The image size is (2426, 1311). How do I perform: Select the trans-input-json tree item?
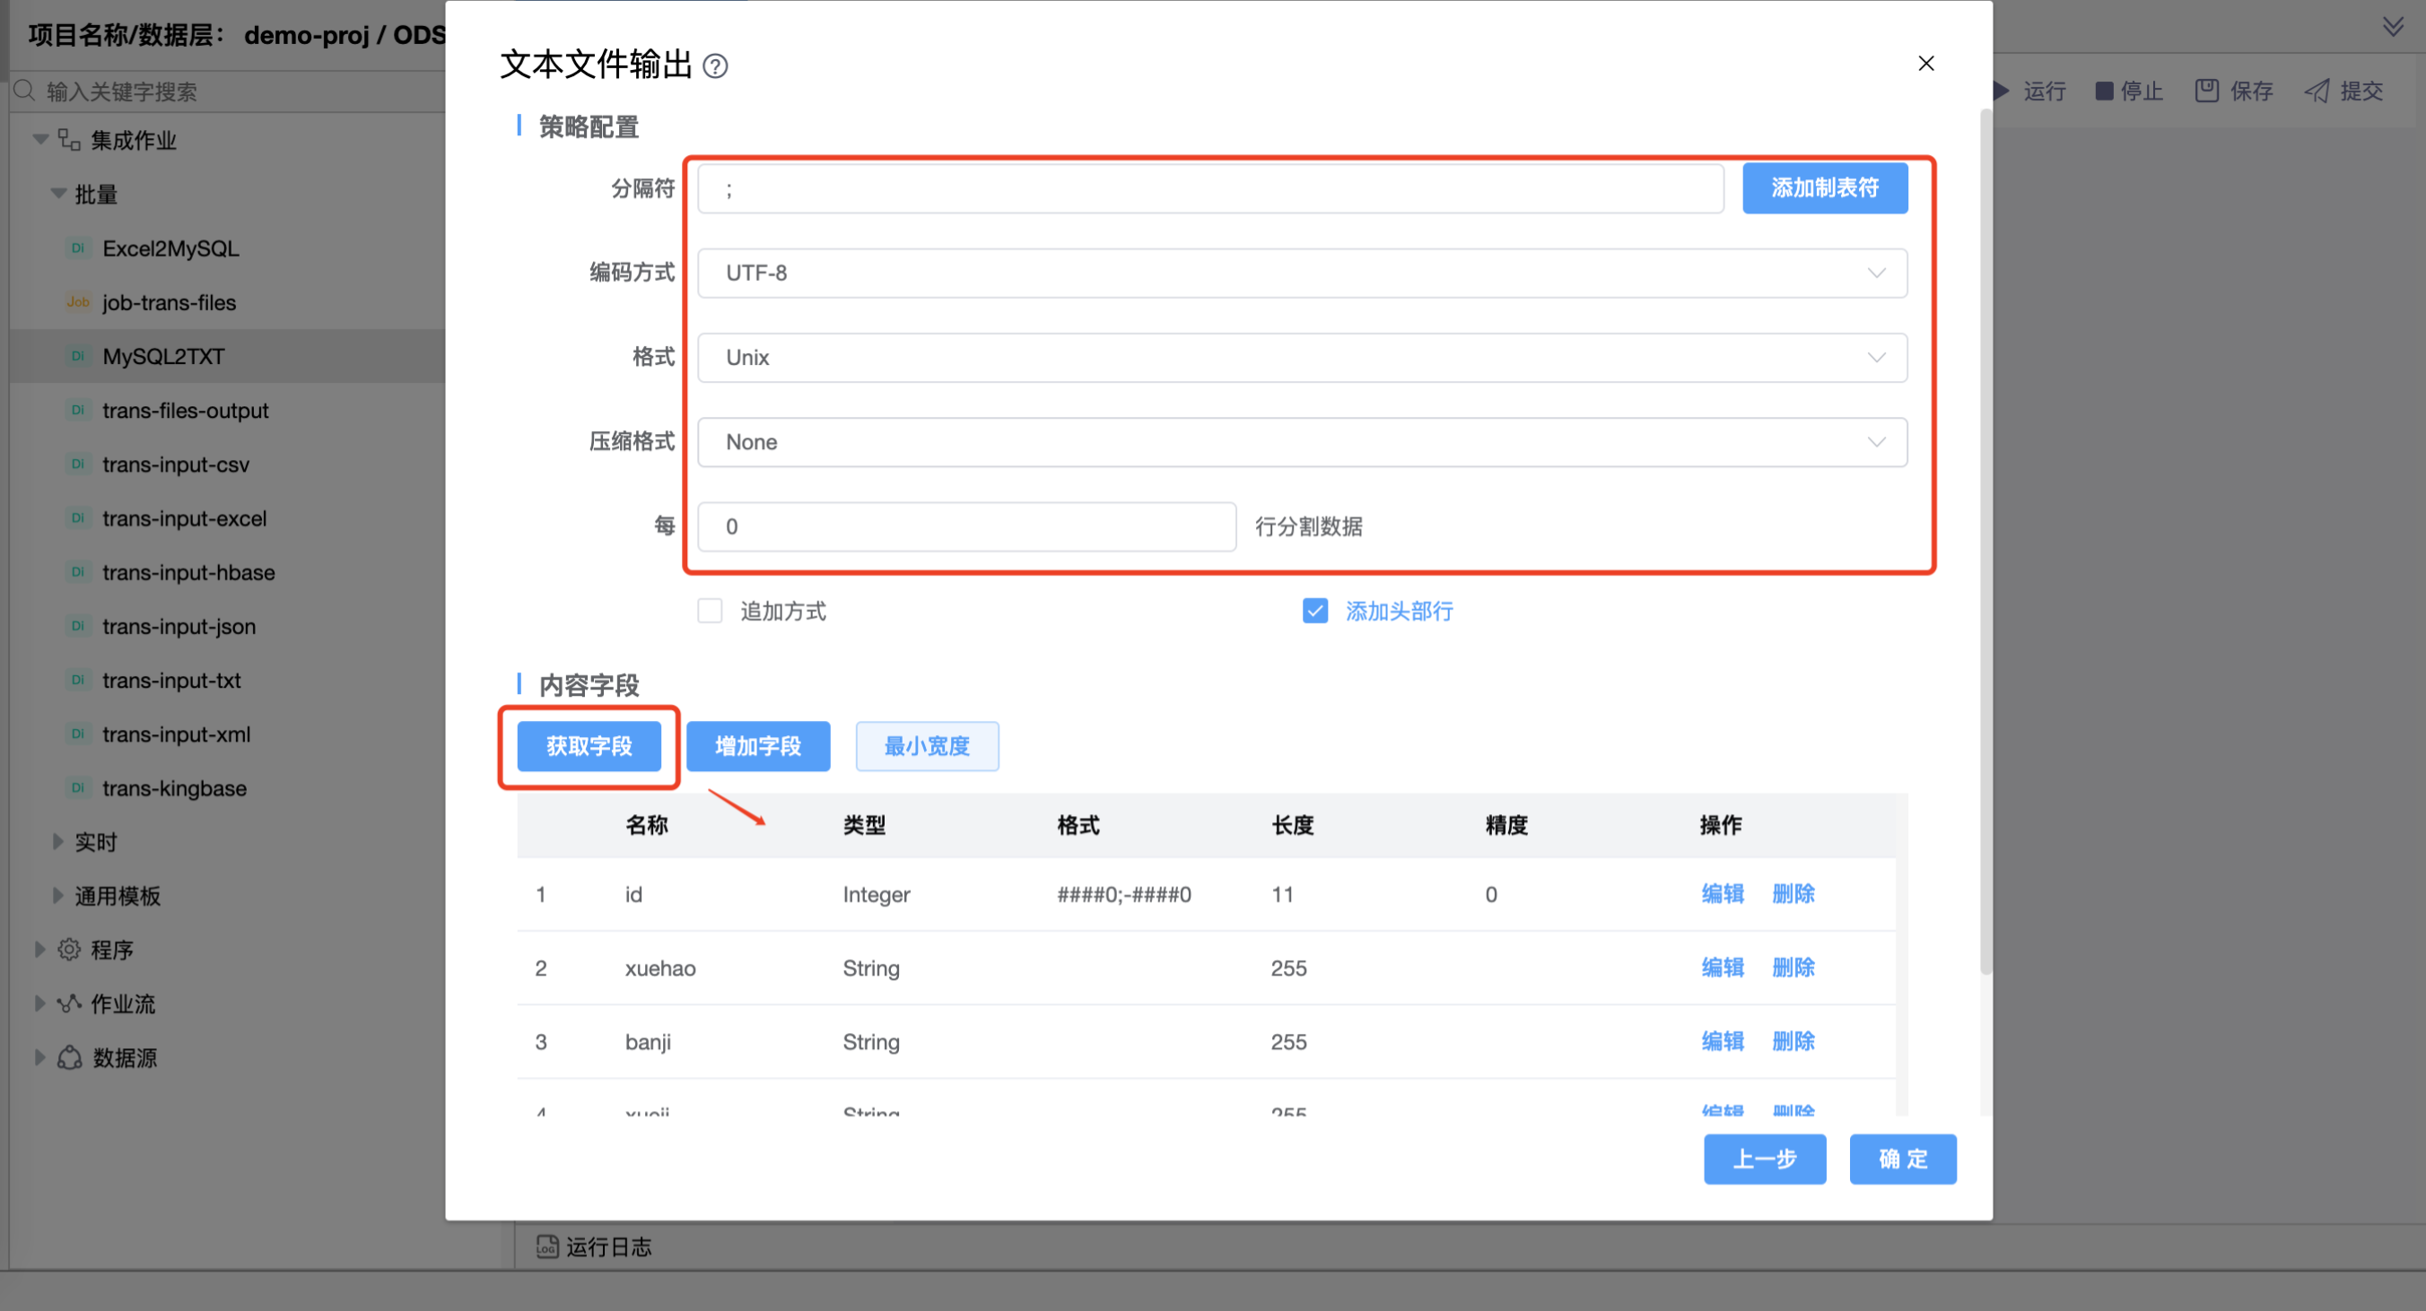coord(179,626)
